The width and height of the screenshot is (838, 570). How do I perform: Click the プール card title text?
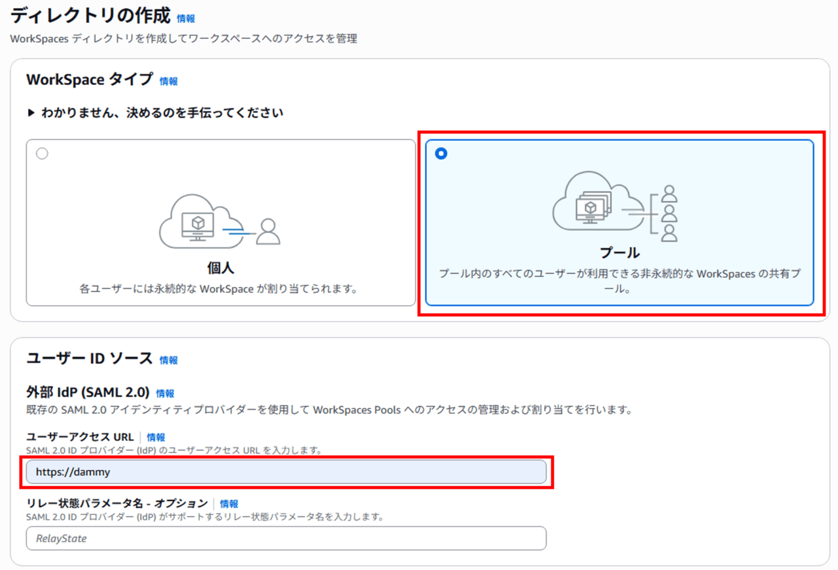coord(619,253)
